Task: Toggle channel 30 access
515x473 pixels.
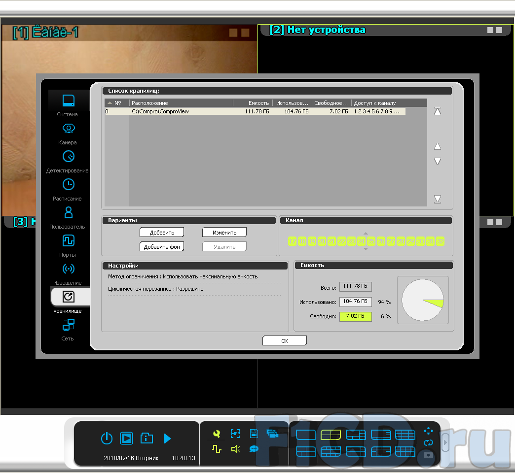Action: coord(420,241)
